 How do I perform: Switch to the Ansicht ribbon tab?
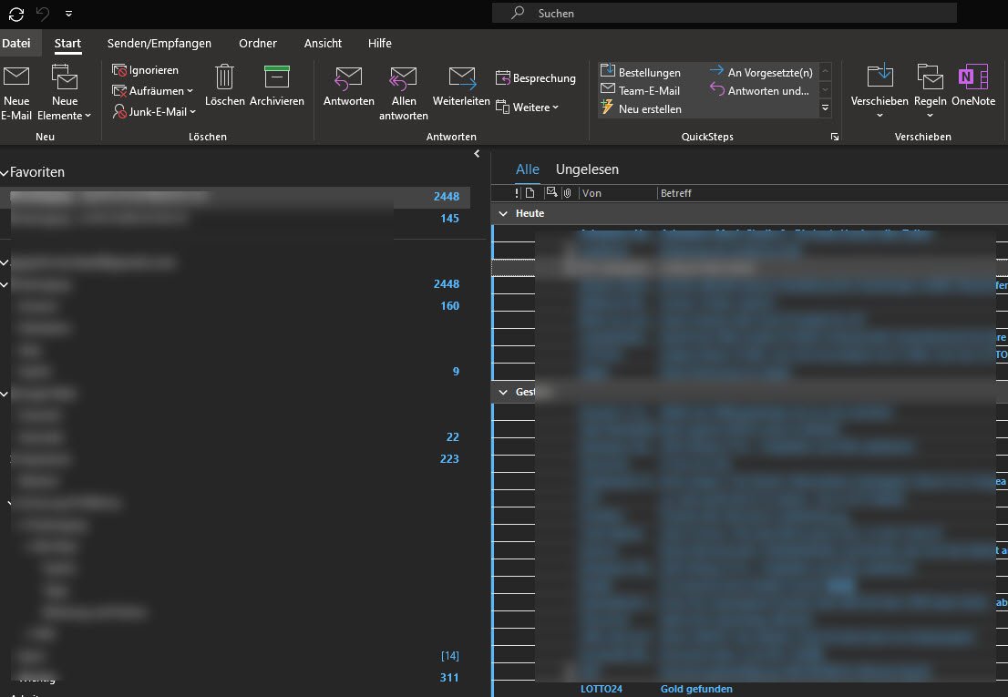click(323, 43)
